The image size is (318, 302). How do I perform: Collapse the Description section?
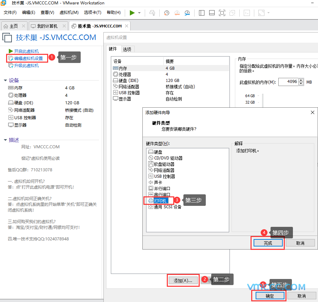(x=5, y=140)
